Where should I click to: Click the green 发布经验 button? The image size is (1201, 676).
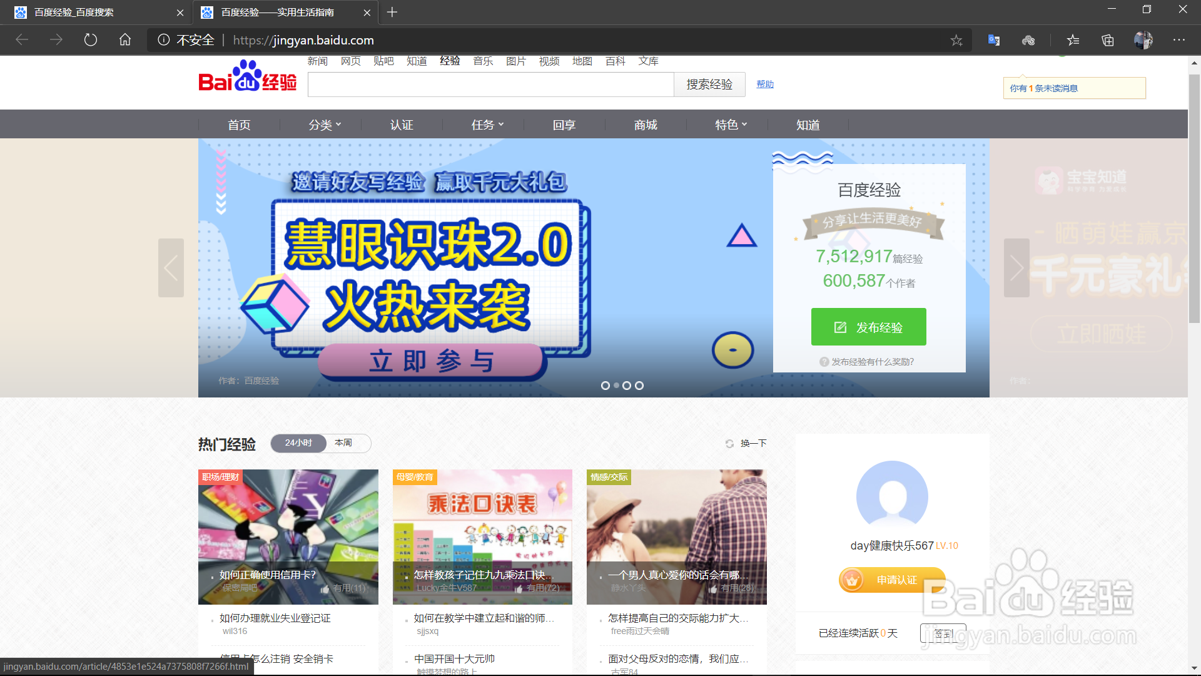coord(868,327)
